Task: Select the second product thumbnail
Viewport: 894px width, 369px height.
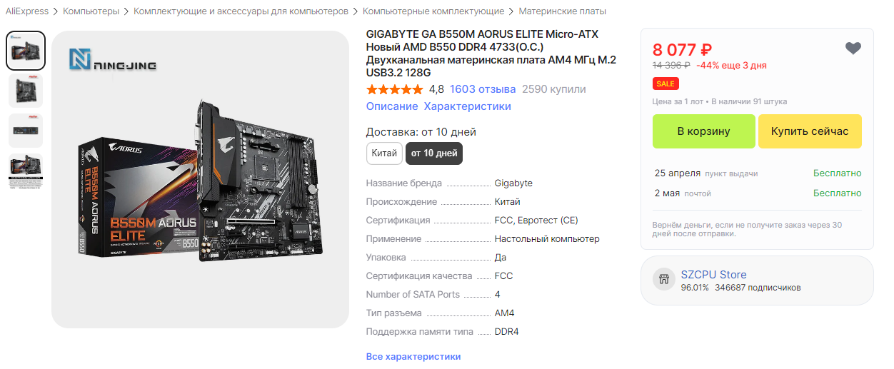Action: point(26,91)
